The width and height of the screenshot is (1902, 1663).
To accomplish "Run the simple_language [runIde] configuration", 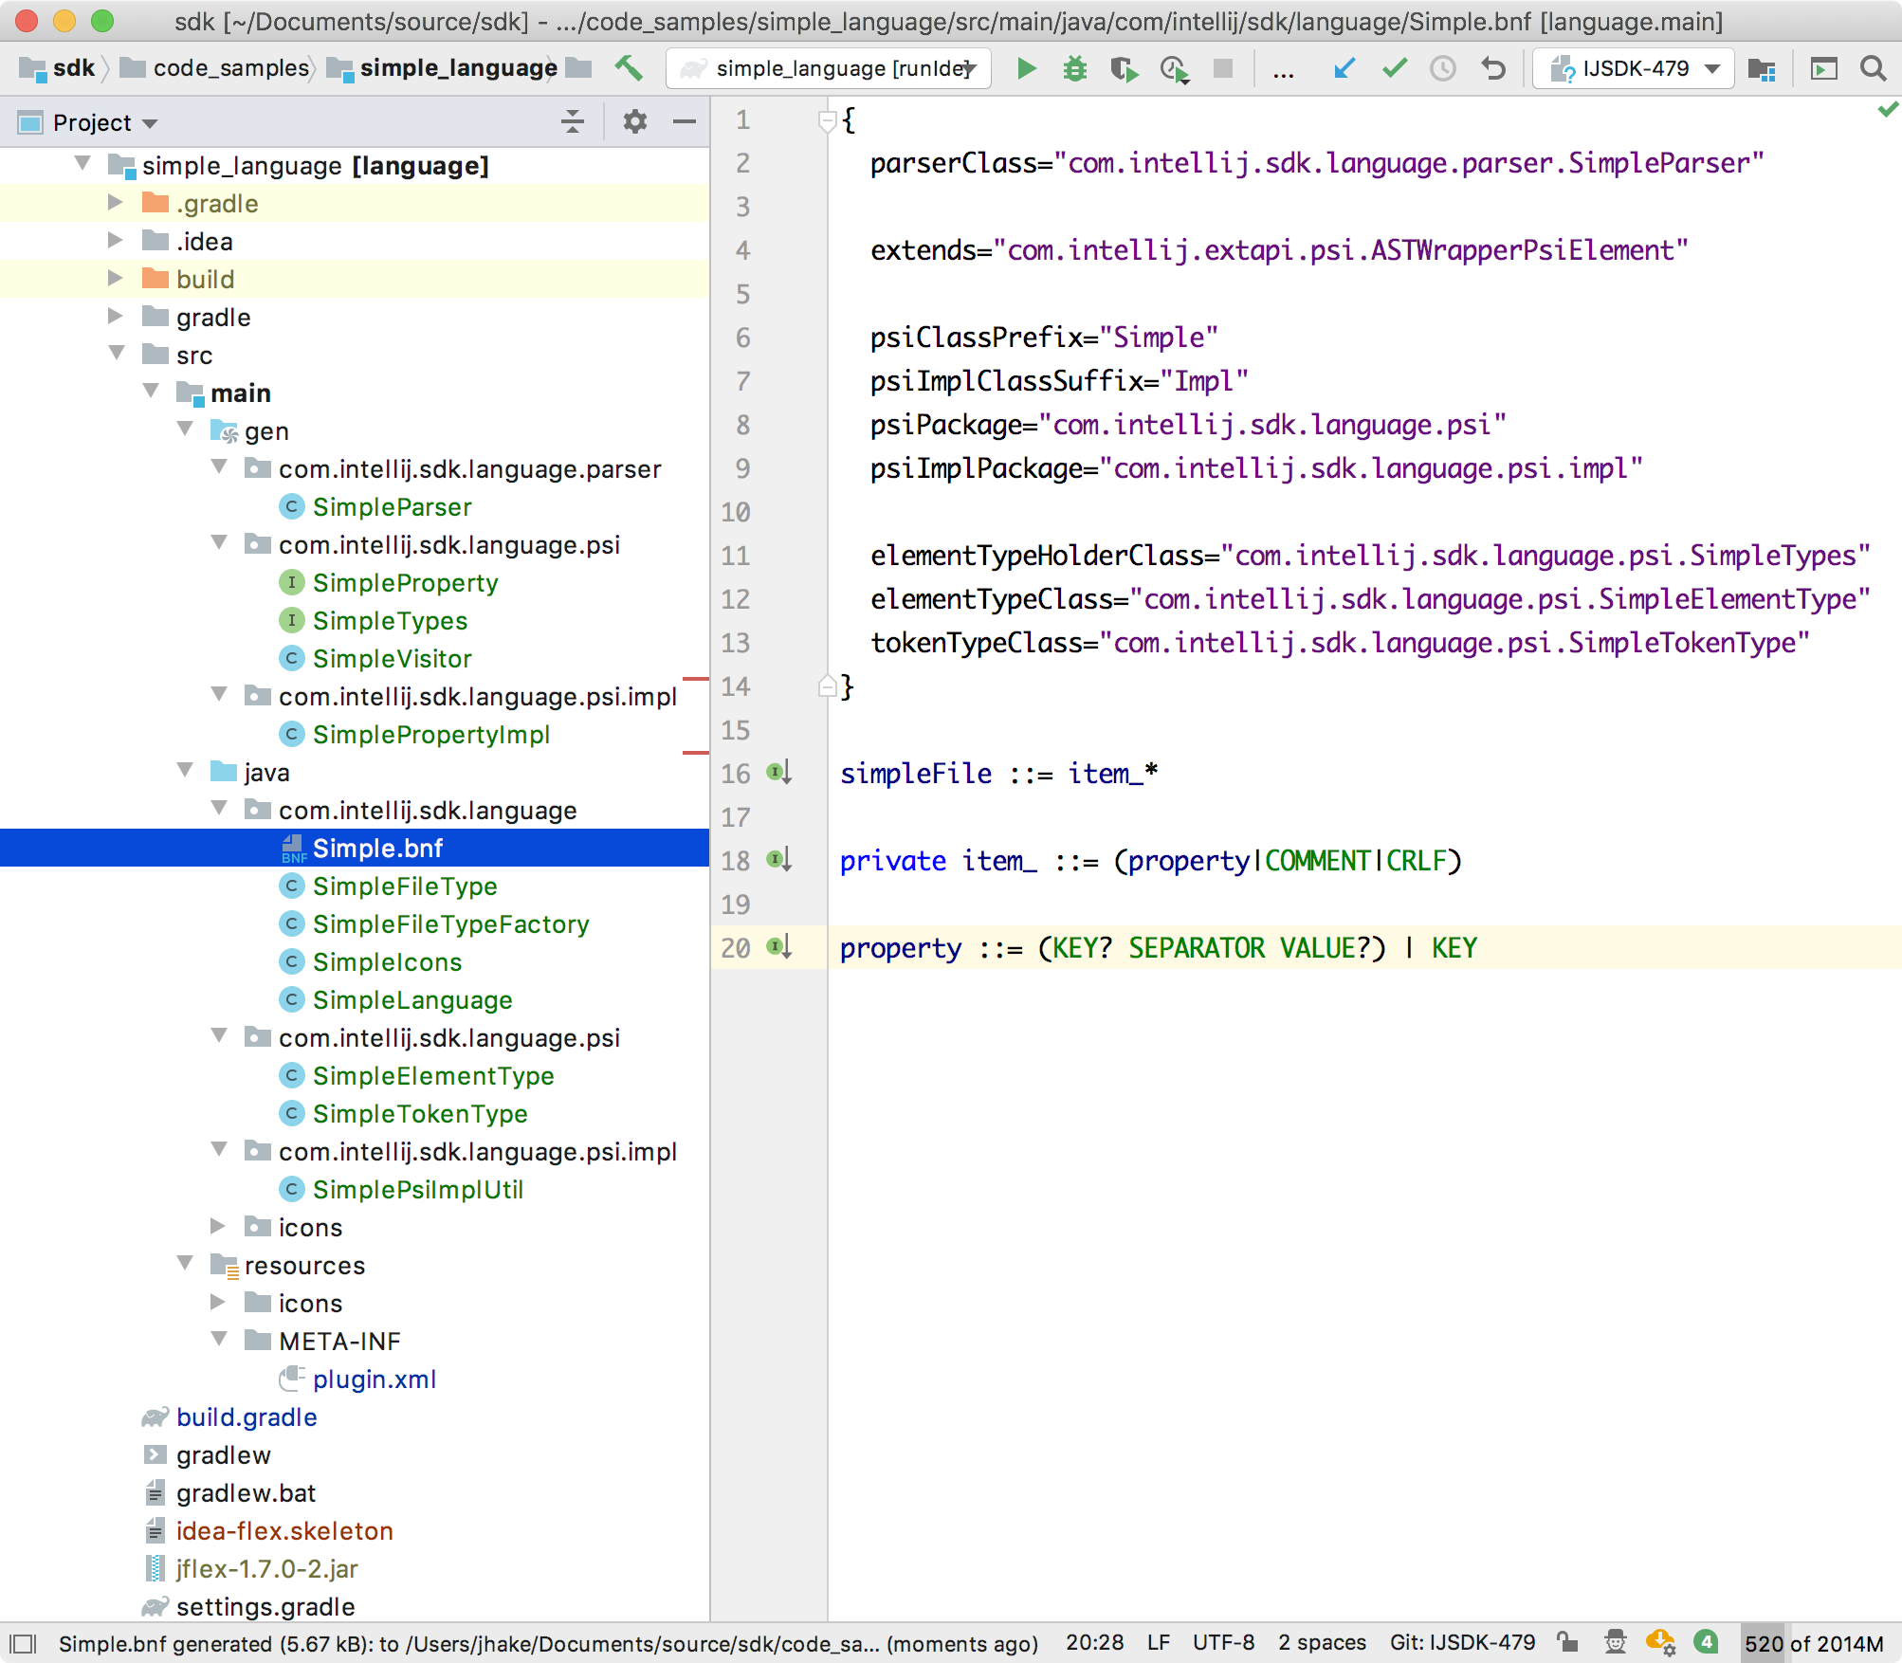I will tap(1027, 67).
